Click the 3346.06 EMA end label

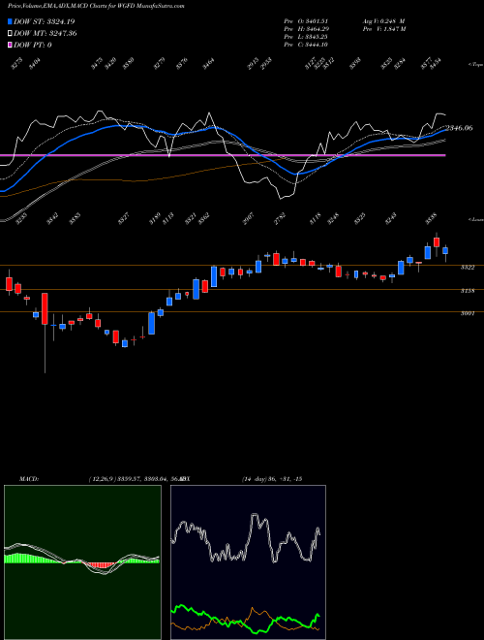tap(459, 128)
